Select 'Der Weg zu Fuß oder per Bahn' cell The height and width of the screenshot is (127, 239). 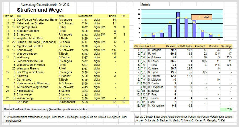pos(36,20)
